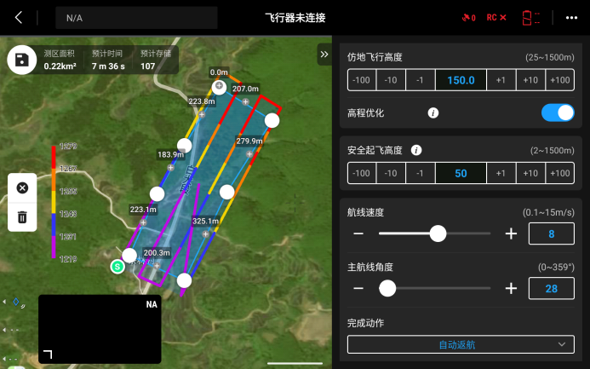Click +10 for 仿地飞行高度
Viewport: 590px width, 369px height.
(x=530, y=80)
